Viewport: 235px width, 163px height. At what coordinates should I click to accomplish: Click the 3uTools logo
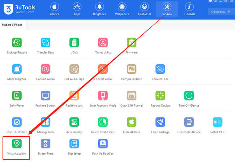(x=19, y=9)
